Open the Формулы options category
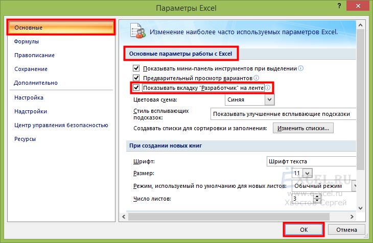The height and width of the screenshot is (243, 373). (x=27, y=41)
